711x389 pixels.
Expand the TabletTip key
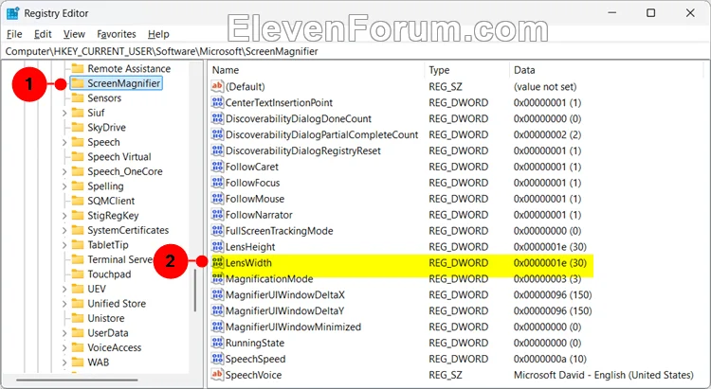(x=64, y=245)
